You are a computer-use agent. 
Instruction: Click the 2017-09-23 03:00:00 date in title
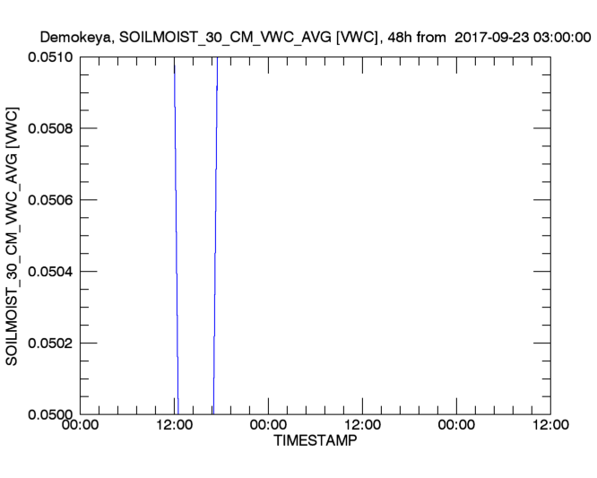pyautogui.click(x=523, y=38)
